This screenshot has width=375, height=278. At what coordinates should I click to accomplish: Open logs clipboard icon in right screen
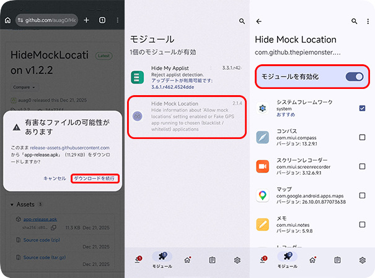point(337,260)
